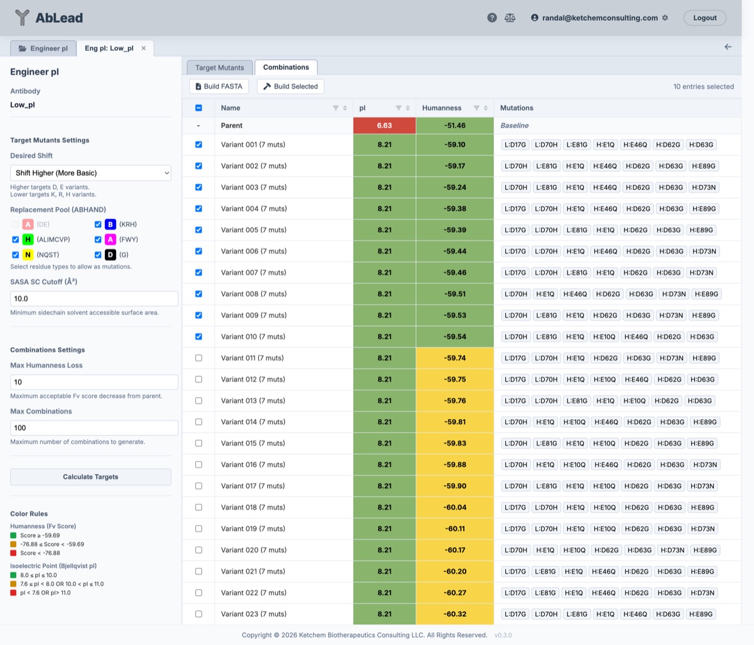Close the Eng pI: Low_pI tab
Viewport: 754px width, 645px height.
[144, 48]
